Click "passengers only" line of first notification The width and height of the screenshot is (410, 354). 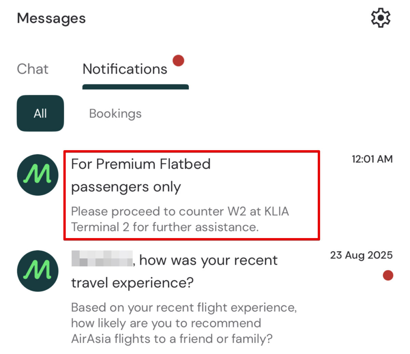pyautogui.click(x=126, y=187)
